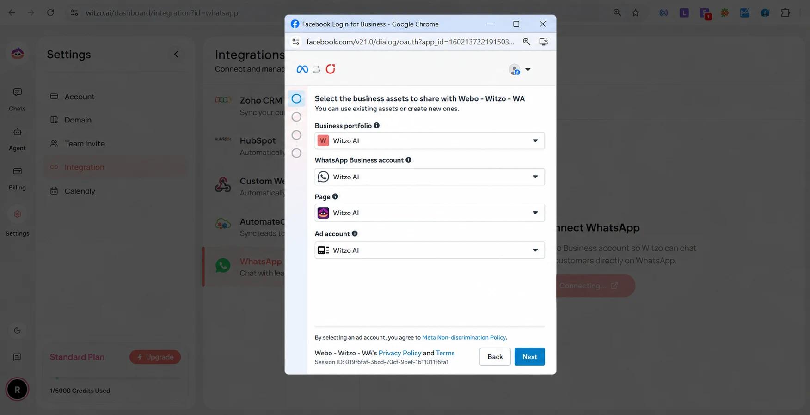810x415 pixels.
Task: Click the info icon next to Ad account
Action: click(355, 233)
